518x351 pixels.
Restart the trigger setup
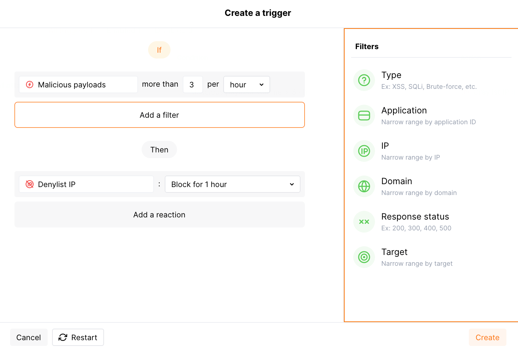point(78,337)
